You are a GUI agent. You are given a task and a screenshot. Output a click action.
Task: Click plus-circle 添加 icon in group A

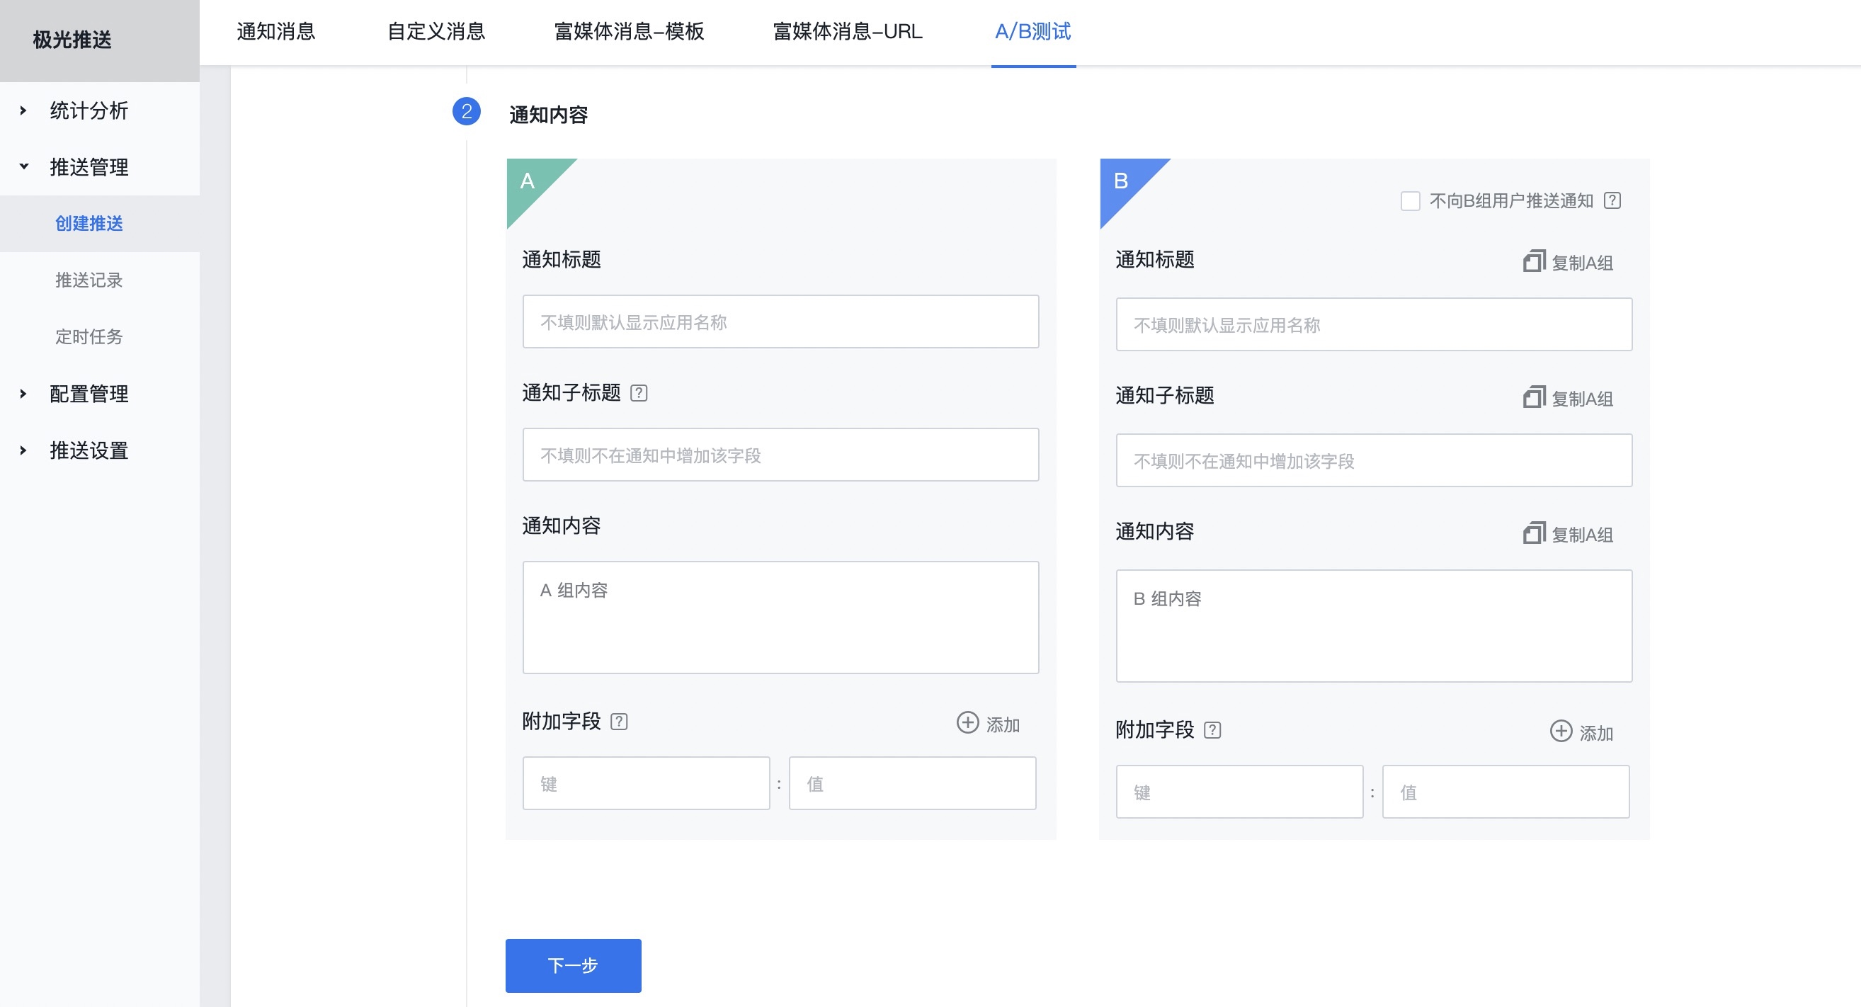pos(967,722)
